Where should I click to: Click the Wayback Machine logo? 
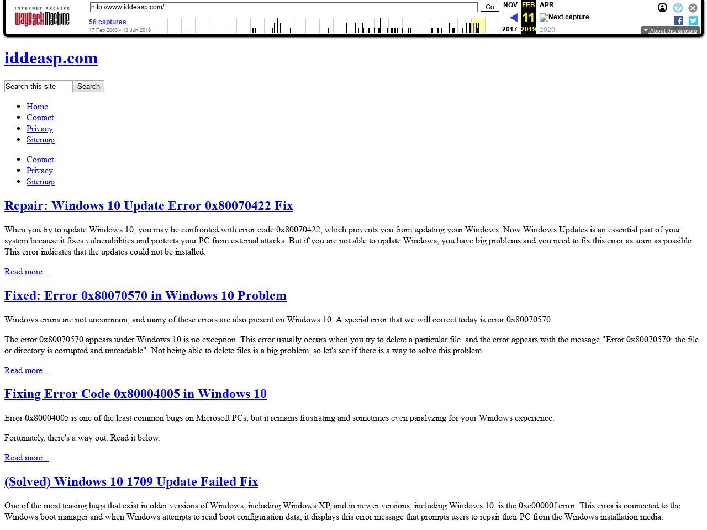click(42, 17)
